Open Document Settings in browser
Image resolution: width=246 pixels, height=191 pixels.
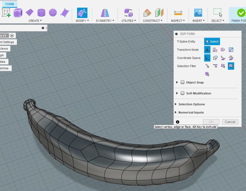pyautogui.click(x=7, y=42)
